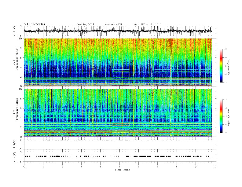The image size is (242, 187).
Task: Click the ch.2 'Frequency (kHz)' axis label
Action: click(17, 109)
